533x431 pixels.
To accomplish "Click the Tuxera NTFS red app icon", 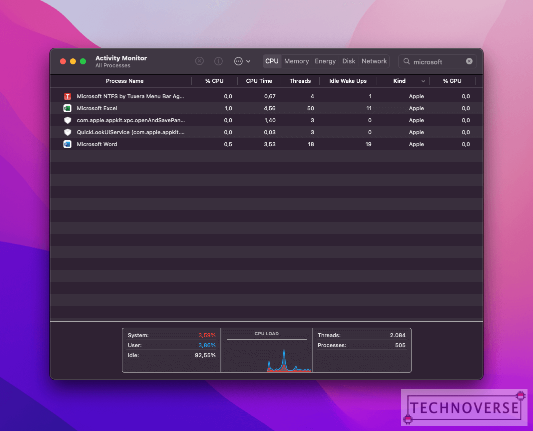I will [67, 96].
